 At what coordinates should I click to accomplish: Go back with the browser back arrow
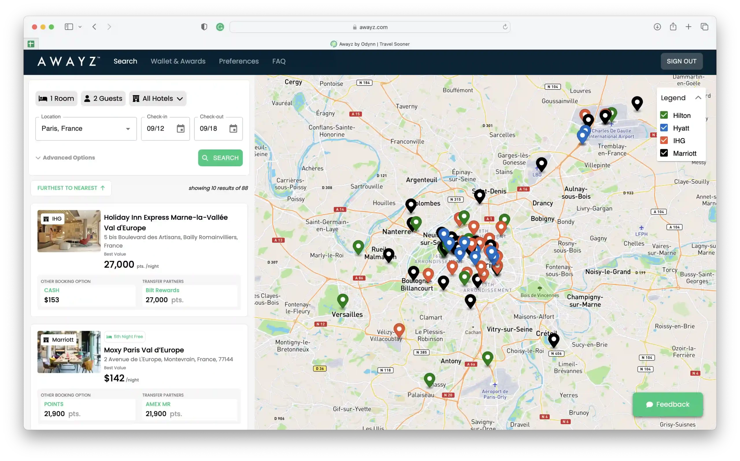pyautogui.click(x=94, y=27)
